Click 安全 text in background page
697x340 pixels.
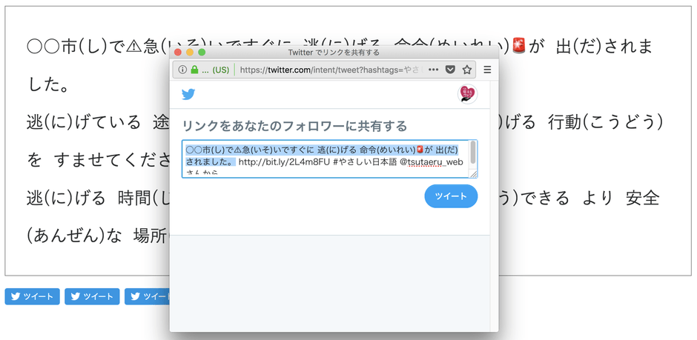(x=642, y=198)
